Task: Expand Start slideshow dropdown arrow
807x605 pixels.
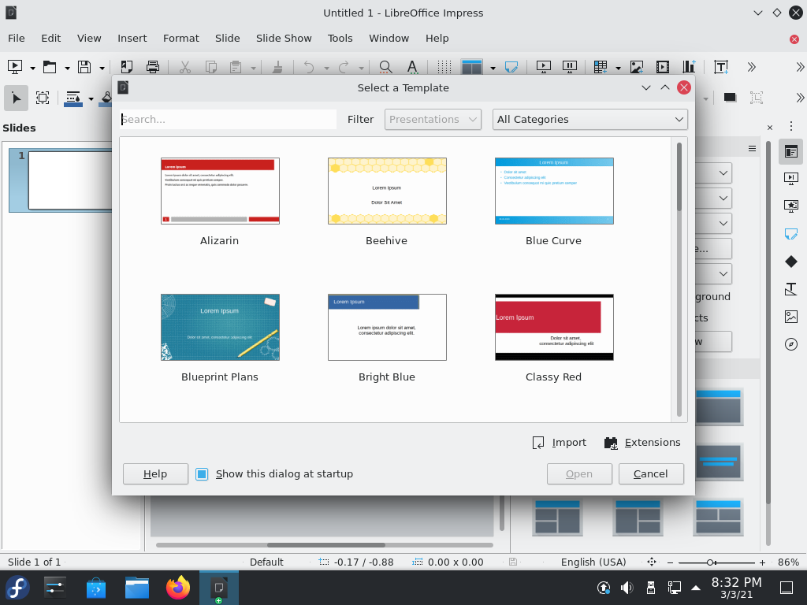Action: pyautogui.click(x=32, y=68)
